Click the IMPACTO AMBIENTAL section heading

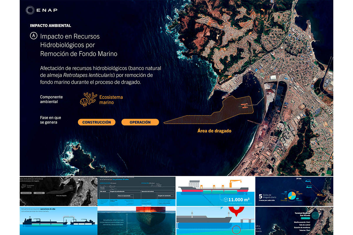coord(51,26)
